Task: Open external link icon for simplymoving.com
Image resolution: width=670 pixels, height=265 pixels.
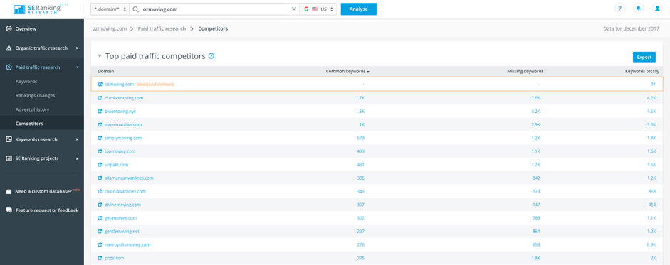Action: coord(100,138)
